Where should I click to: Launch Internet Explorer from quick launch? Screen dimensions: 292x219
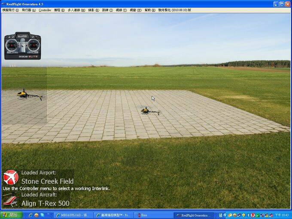click(x=30, y=215)
